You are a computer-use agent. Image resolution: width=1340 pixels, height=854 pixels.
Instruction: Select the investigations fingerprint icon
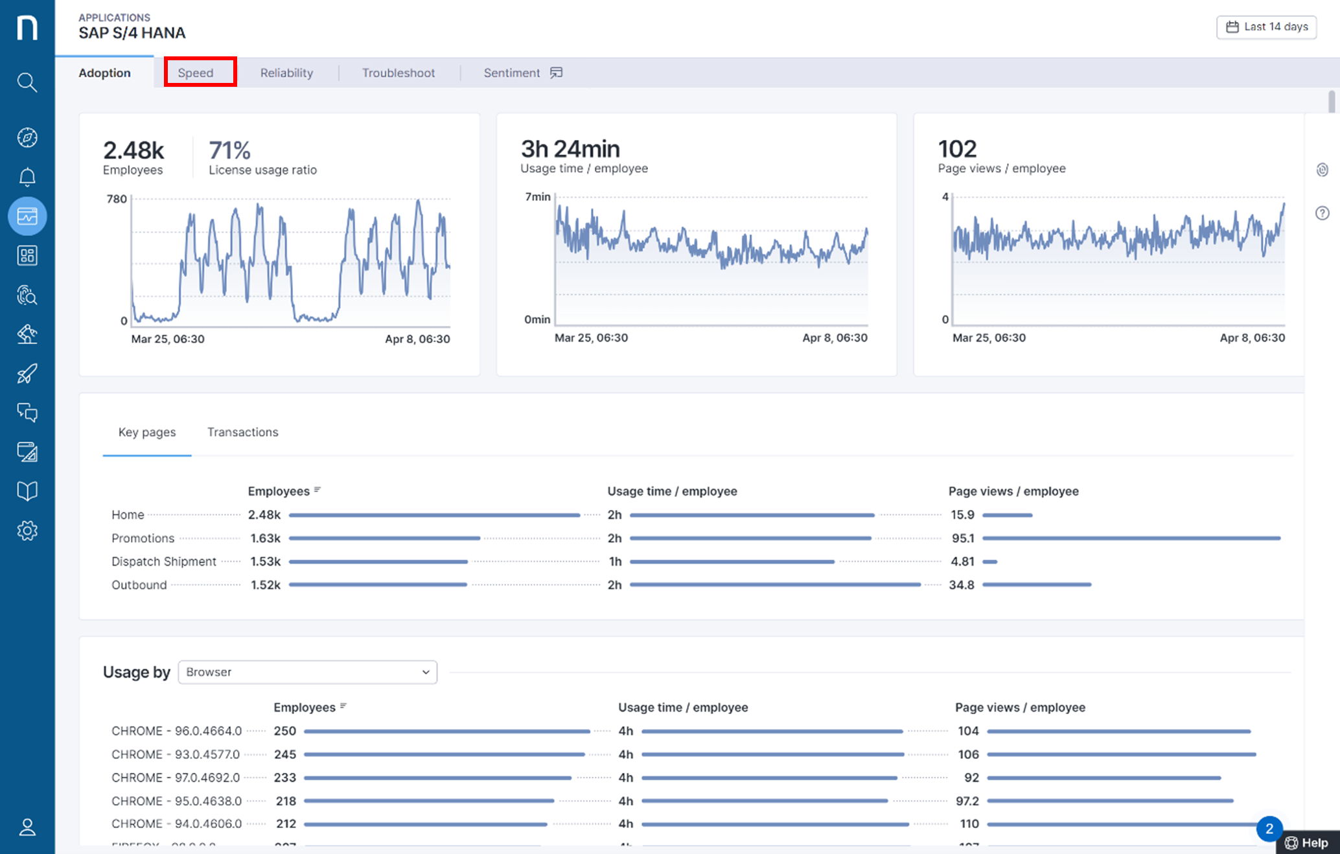pyautogui.click(x=27, y=295)
